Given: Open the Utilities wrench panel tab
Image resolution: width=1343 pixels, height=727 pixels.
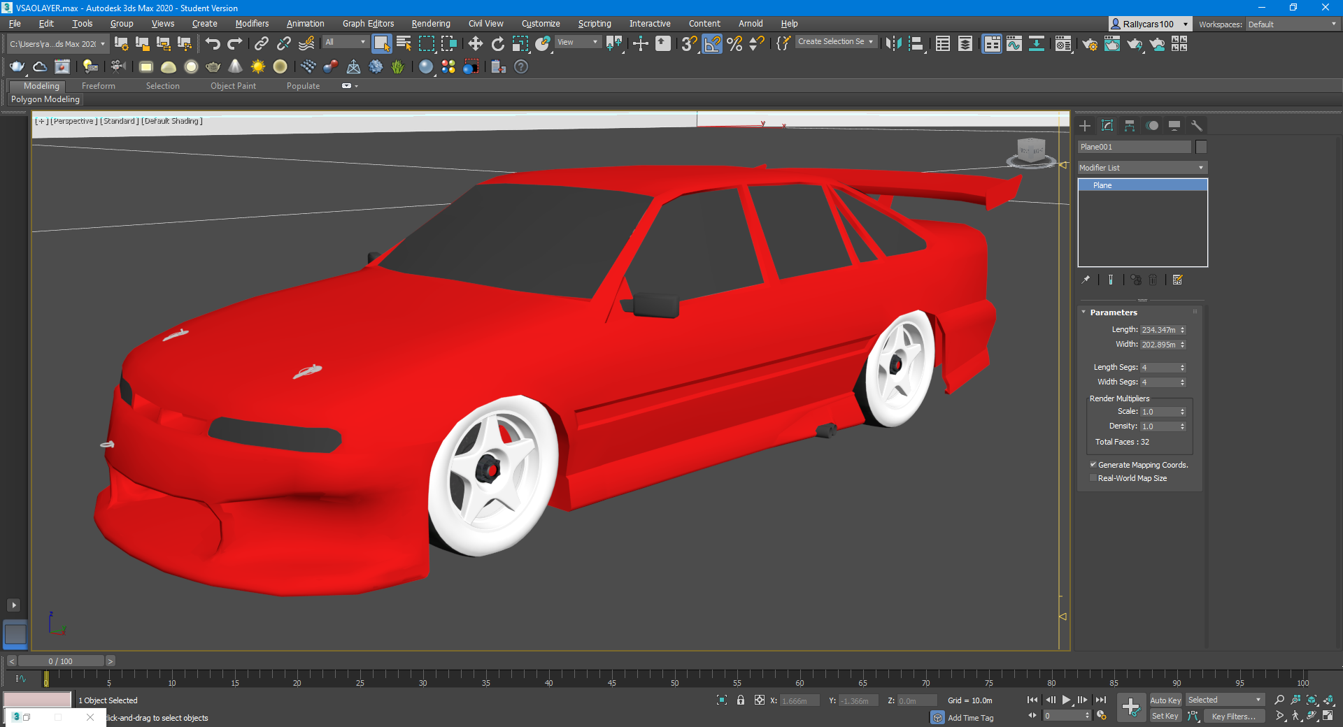Looking at the screenshot, I should click(x=1197, y=126).
